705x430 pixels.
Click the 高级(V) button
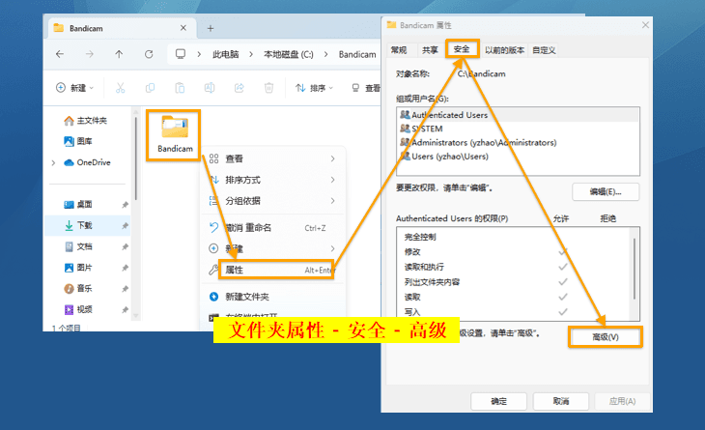tap(606, 337)
